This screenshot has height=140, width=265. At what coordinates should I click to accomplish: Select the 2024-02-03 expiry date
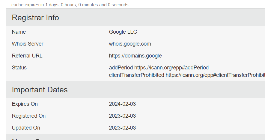122,104
